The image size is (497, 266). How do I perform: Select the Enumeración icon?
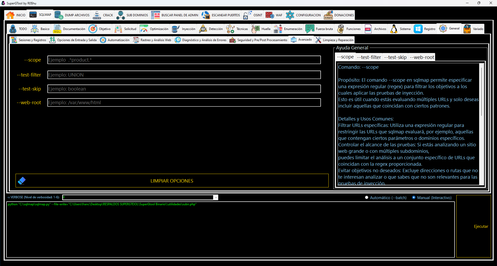278,29
